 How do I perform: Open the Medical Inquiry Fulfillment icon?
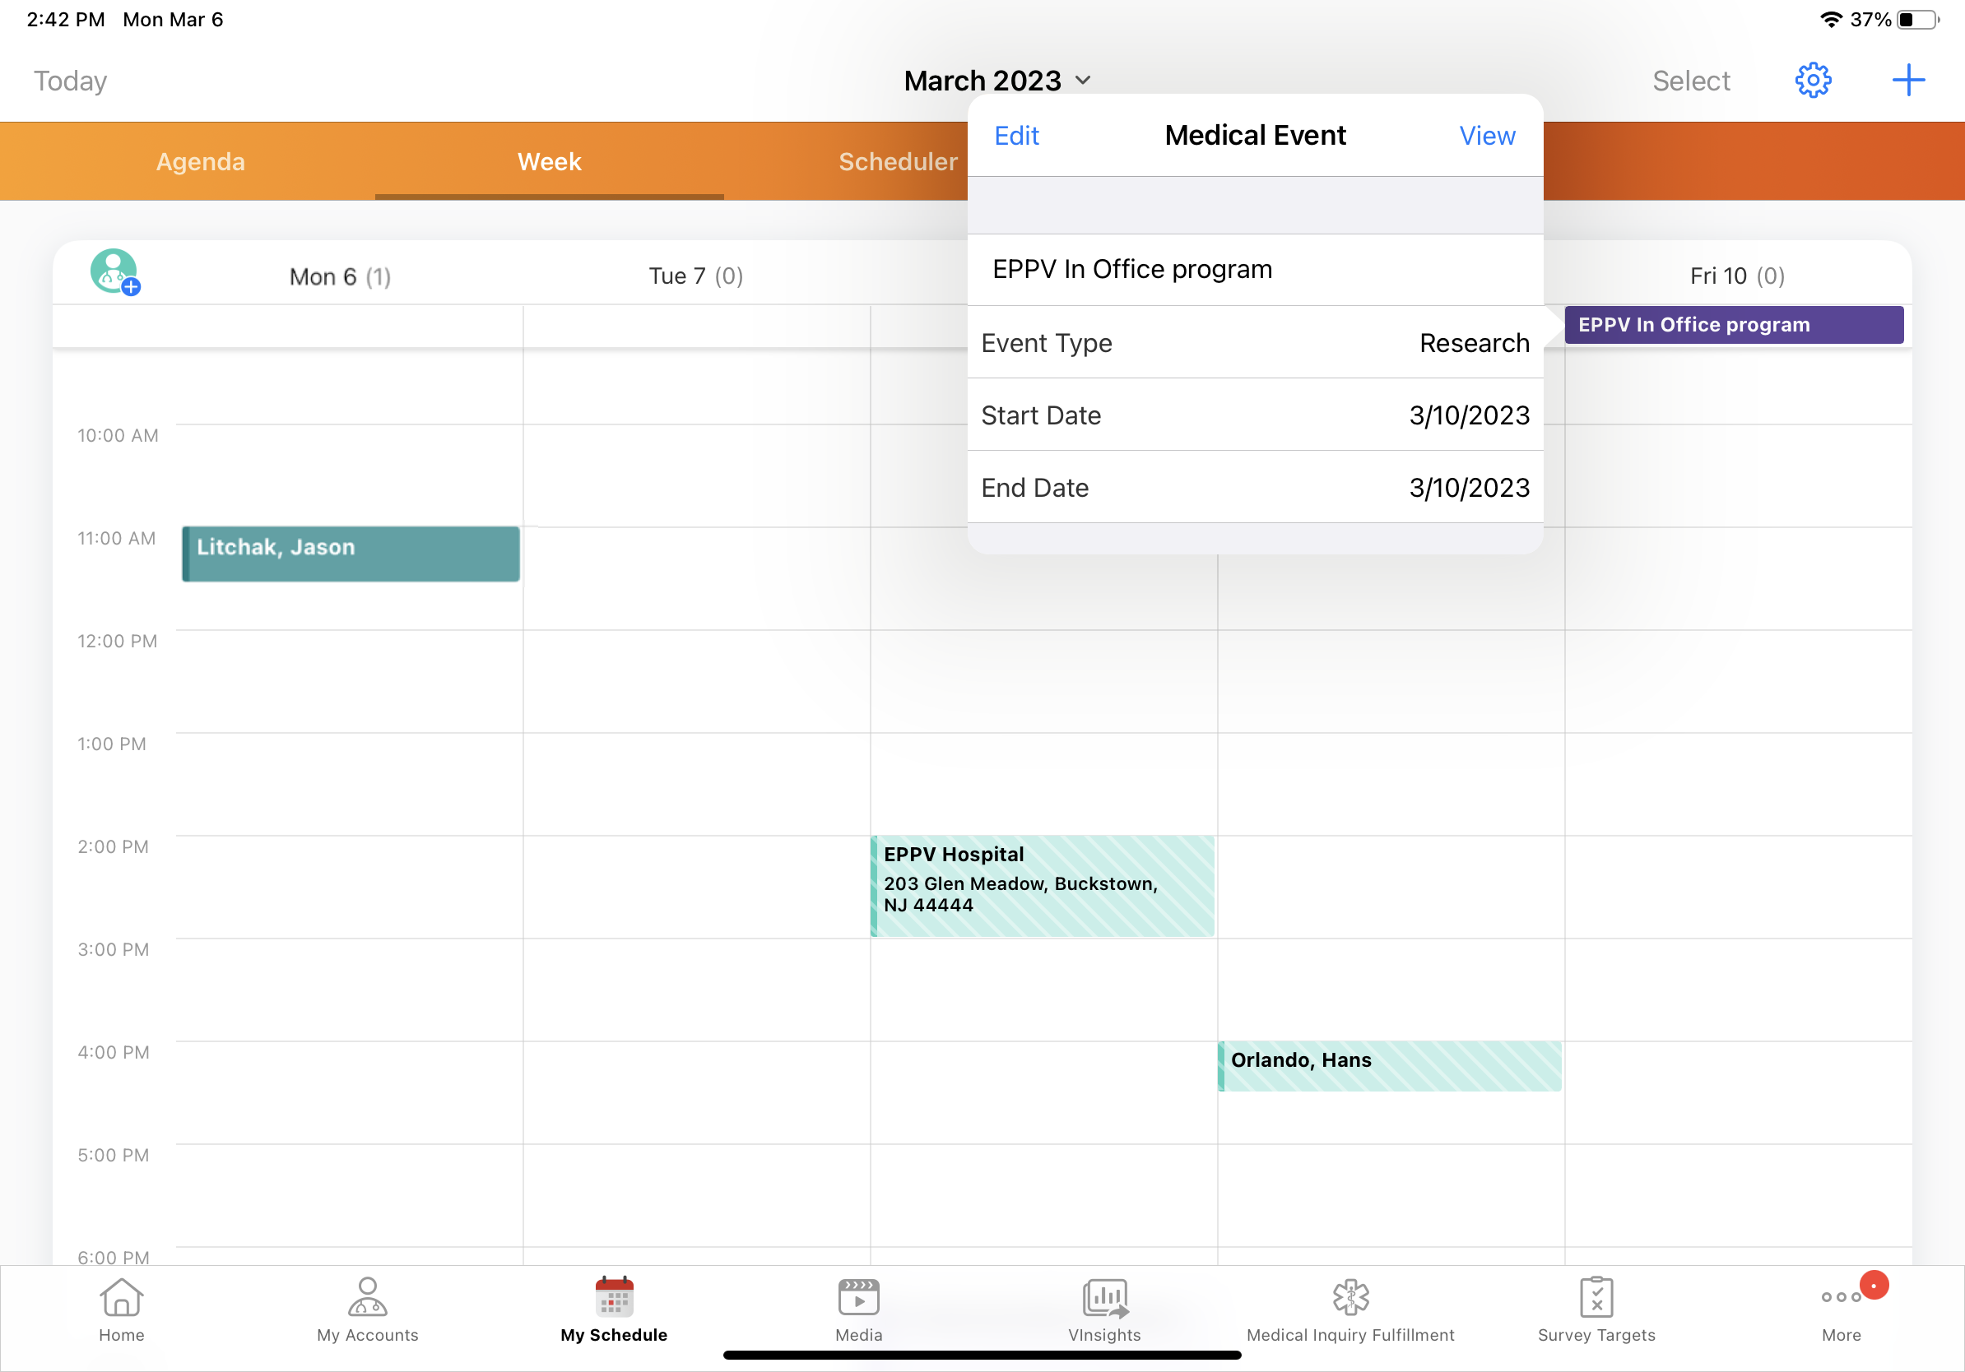click(x=1349, y=1309)
